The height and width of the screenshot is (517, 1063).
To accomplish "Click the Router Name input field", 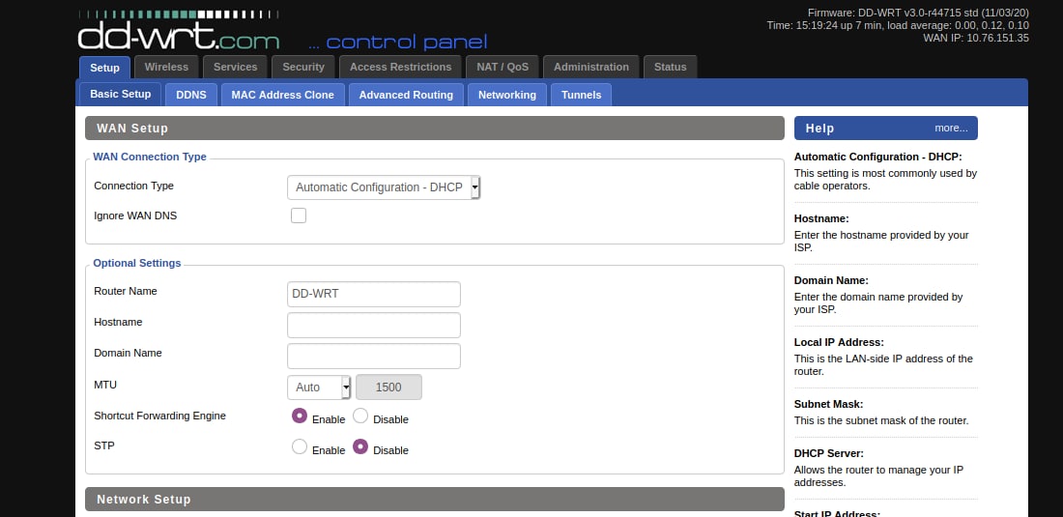I will (374, 294).
